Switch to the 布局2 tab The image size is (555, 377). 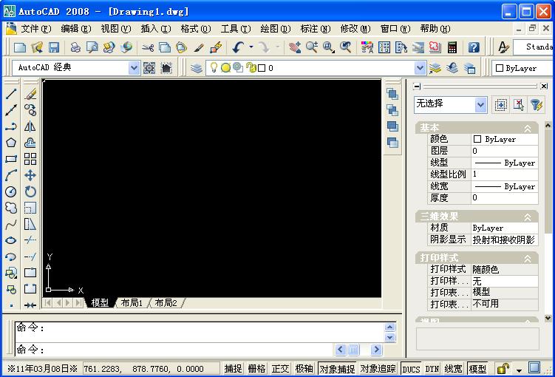point(166,302)
